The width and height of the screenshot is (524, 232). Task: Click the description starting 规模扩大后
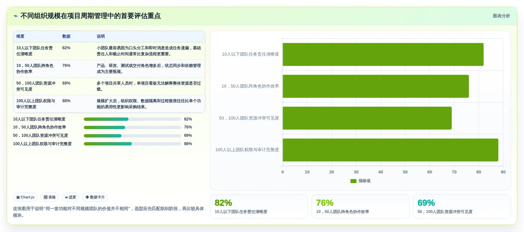(149, 104)
